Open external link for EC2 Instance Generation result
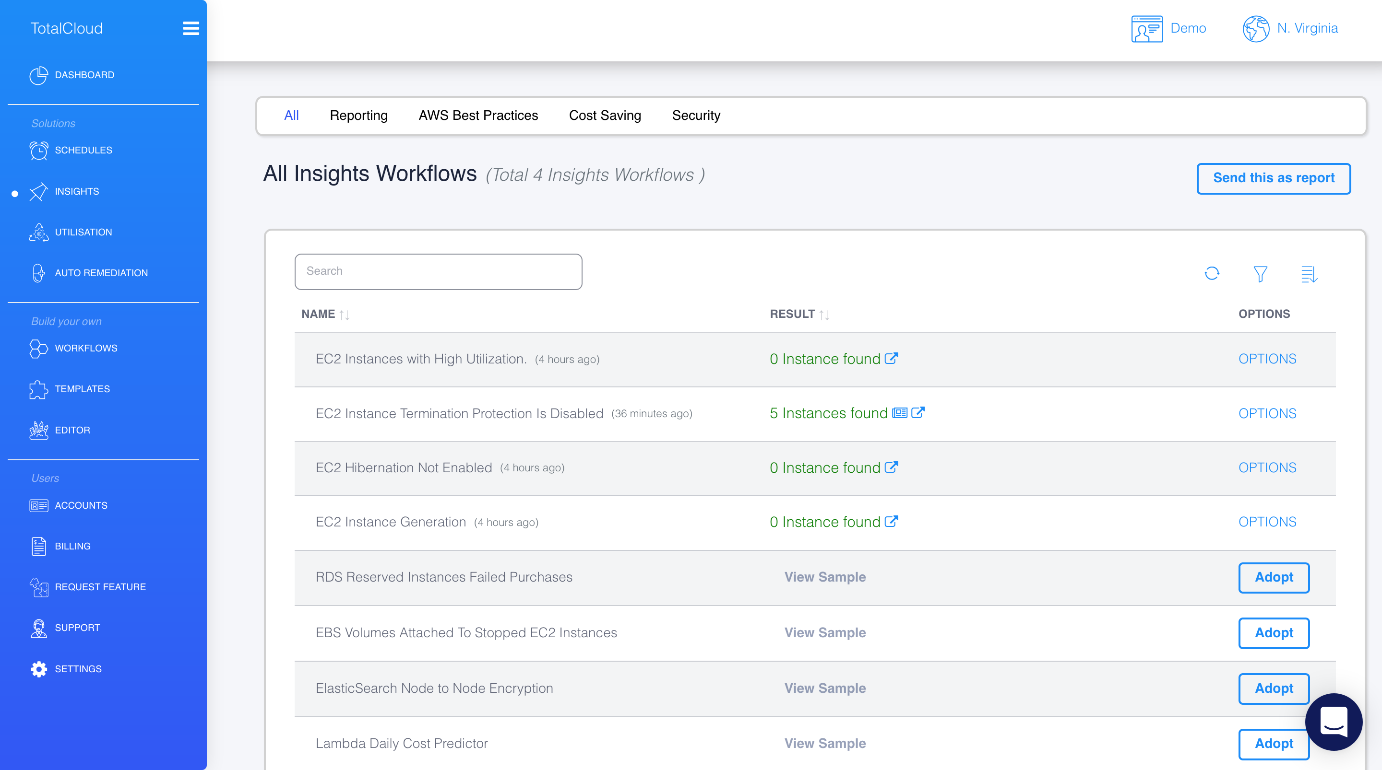 [x=891, y=521]
